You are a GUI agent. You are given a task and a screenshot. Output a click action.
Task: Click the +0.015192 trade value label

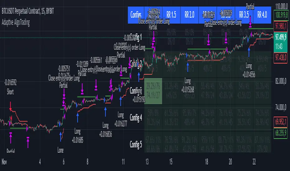[x=139, y=100]
